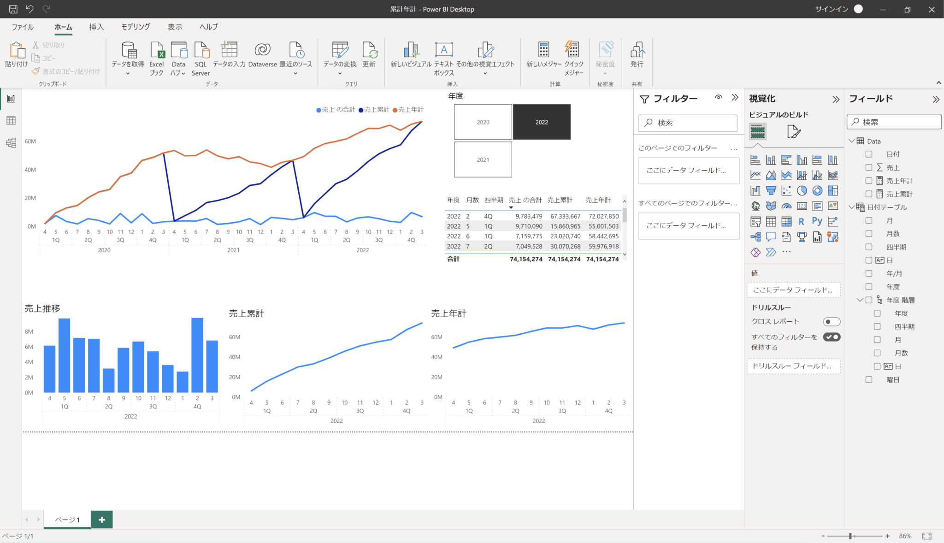Open the Model view sidebar icon

(11, 143)
